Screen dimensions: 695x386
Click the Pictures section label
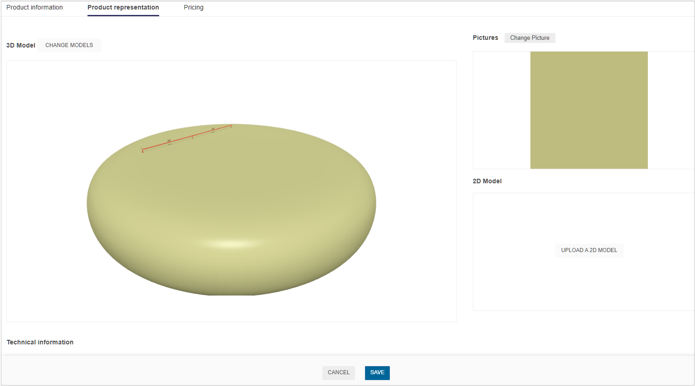coord(485,38)
